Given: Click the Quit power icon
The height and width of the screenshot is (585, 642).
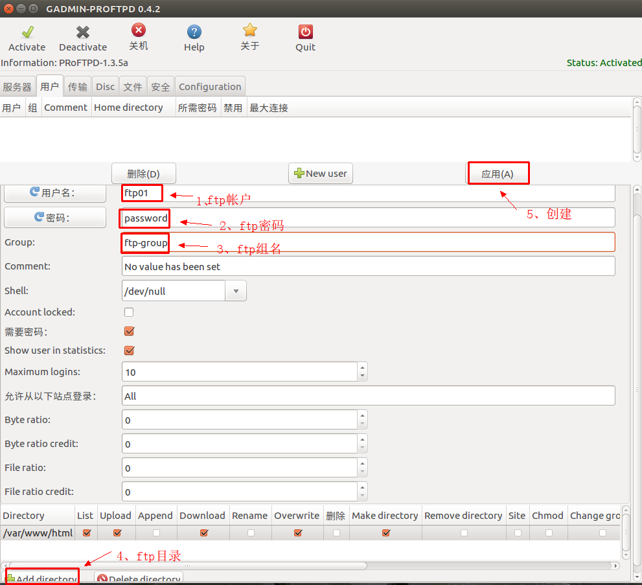Looking at the screenshot, I should (x=305, y=32).
